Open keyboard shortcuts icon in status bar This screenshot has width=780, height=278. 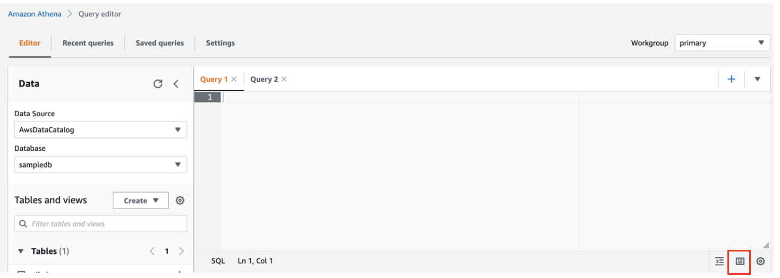coord(740,261)
